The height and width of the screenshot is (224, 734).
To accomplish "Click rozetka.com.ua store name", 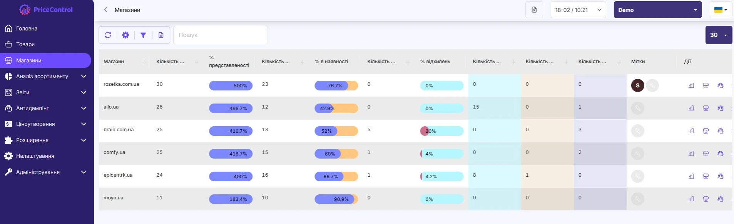I will coord(121,84).
